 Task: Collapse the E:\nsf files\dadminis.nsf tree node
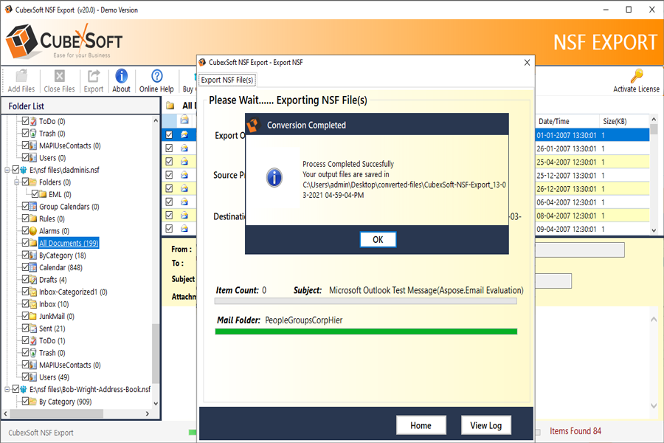tap(7, 170)
